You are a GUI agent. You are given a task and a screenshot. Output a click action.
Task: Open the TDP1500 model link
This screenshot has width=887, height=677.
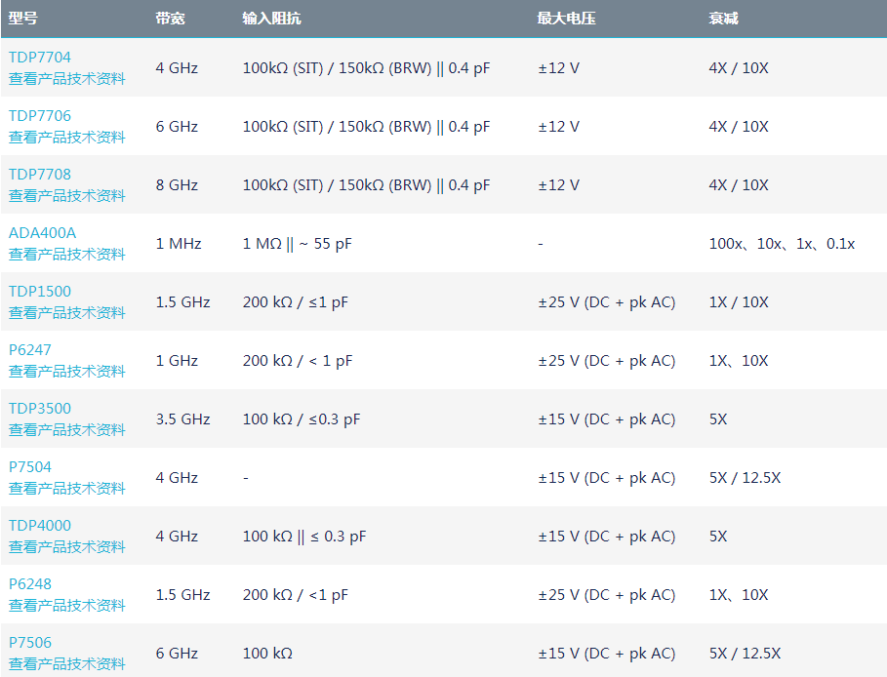pyautogui.click(x=40, y=292)
